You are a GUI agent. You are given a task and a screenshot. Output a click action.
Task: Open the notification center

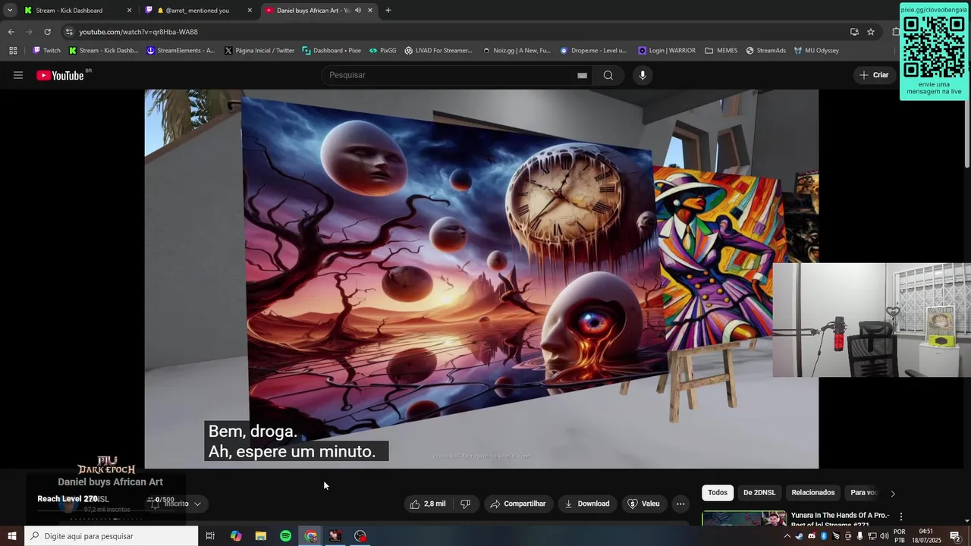(955, 536)
